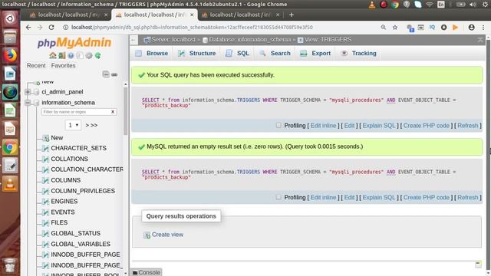
Task: Open the Tracking tab
Action: [x=358, y=53]
